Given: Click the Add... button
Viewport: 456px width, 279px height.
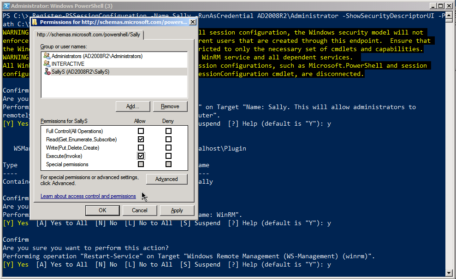Looking at the screenshot, I should point(133,106).
